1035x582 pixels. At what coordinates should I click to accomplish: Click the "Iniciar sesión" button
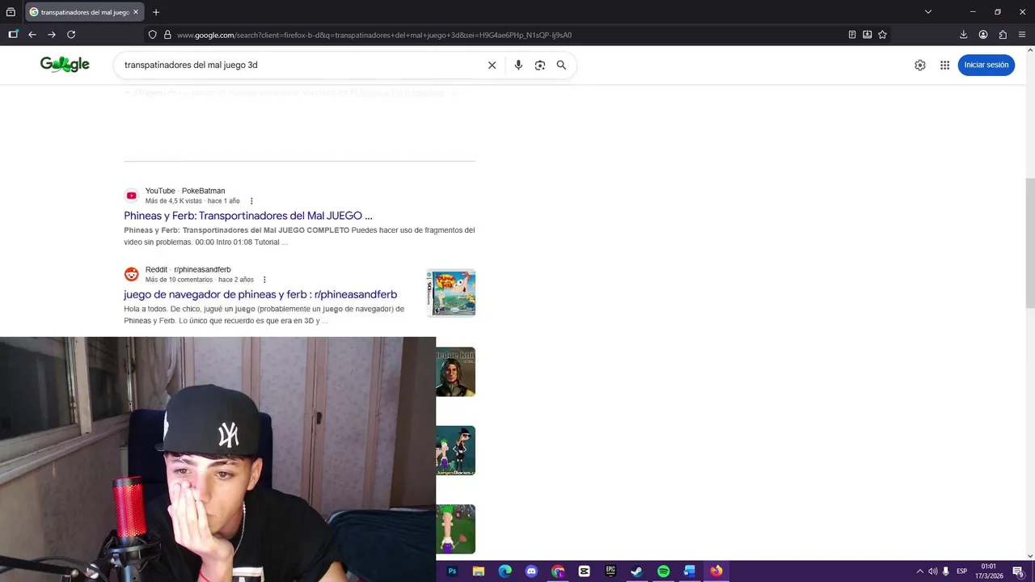click(x=986, y=65)
